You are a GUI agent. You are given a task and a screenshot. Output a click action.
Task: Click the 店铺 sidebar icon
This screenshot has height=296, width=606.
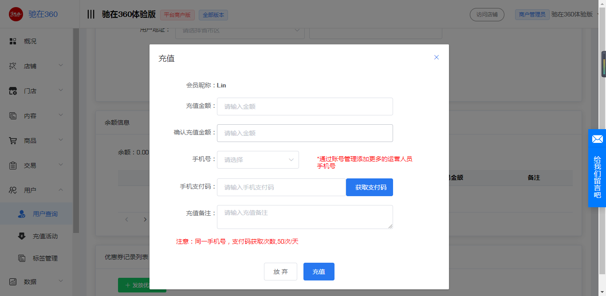pos(13,66)
